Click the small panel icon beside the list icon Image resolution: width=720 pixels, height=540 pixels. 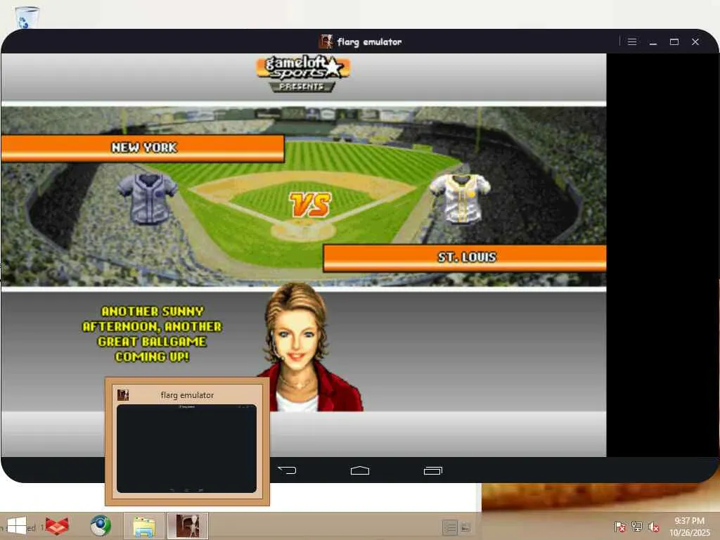(x=465, y=527)
